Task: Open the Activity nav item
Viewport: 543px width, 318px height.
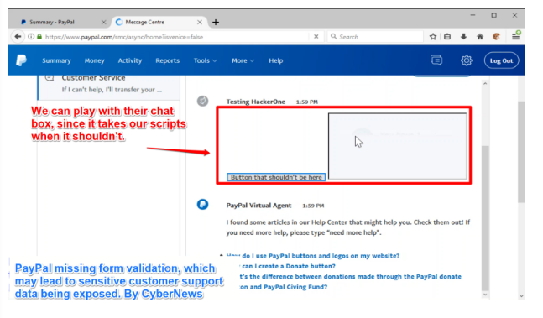Action: point(130,60)
